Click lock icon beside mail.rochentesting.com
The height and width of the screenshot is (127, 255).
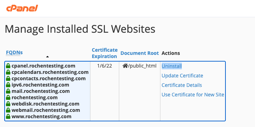[x=8, y=91]
